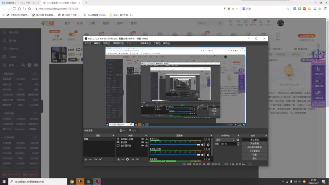Open the OBS 帮助(H) menu
The image size is (329, 185).
pos(167,44)
